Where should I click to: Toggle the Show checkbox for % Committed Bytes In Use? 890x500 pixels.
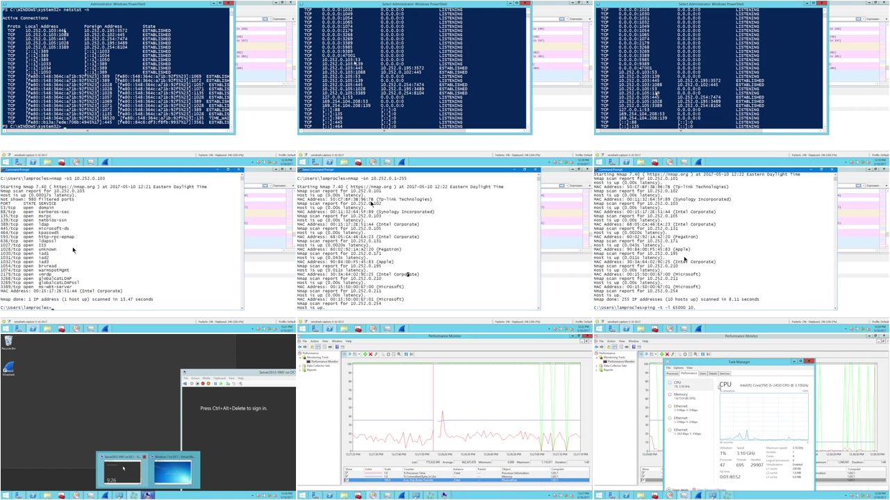(x=347, y=476)
